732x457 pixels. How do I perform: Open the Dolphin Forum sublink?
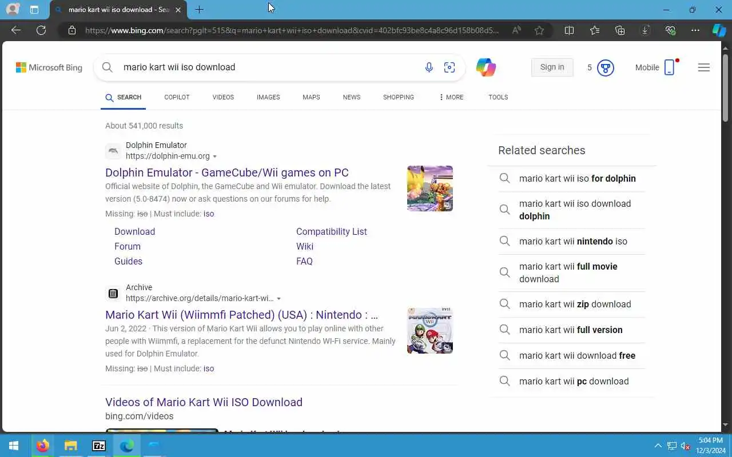click(x=128, y=246)
